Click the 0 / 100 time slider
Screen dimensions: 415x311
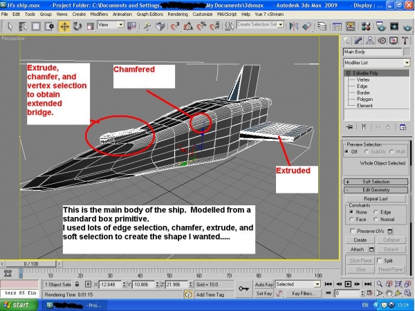click(30, 264)
